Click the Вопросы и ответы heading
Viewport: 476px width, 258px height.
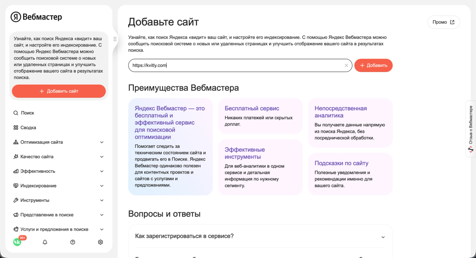pos(164,214)
